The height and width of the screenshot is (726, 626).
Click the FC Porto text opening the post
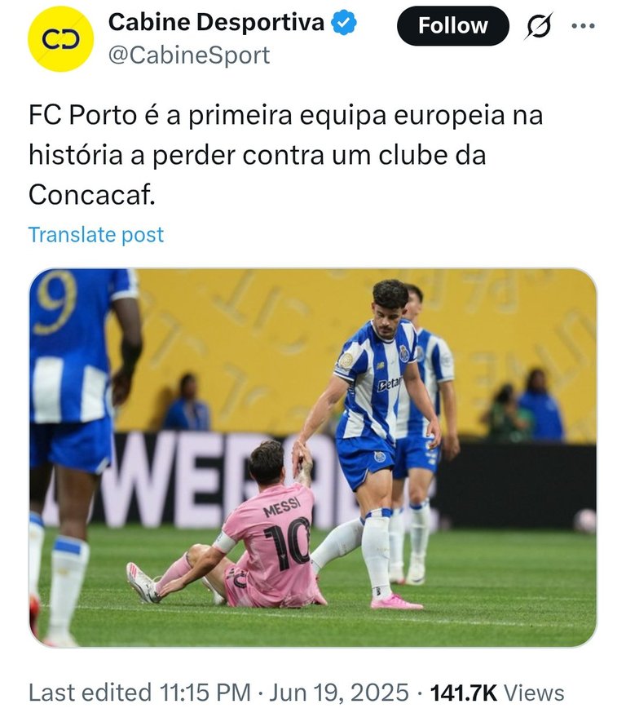click(83, 115)
